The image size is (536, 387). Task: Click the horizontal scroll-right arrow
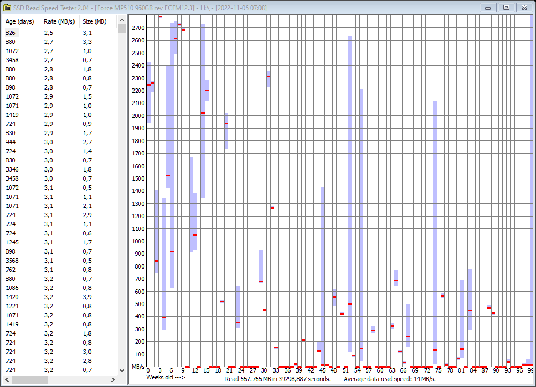tap(113, 379)
